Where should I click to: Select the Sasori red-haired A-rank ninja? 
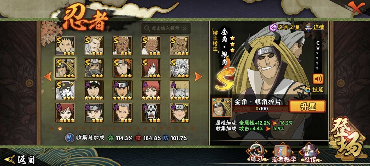[151, 90]
